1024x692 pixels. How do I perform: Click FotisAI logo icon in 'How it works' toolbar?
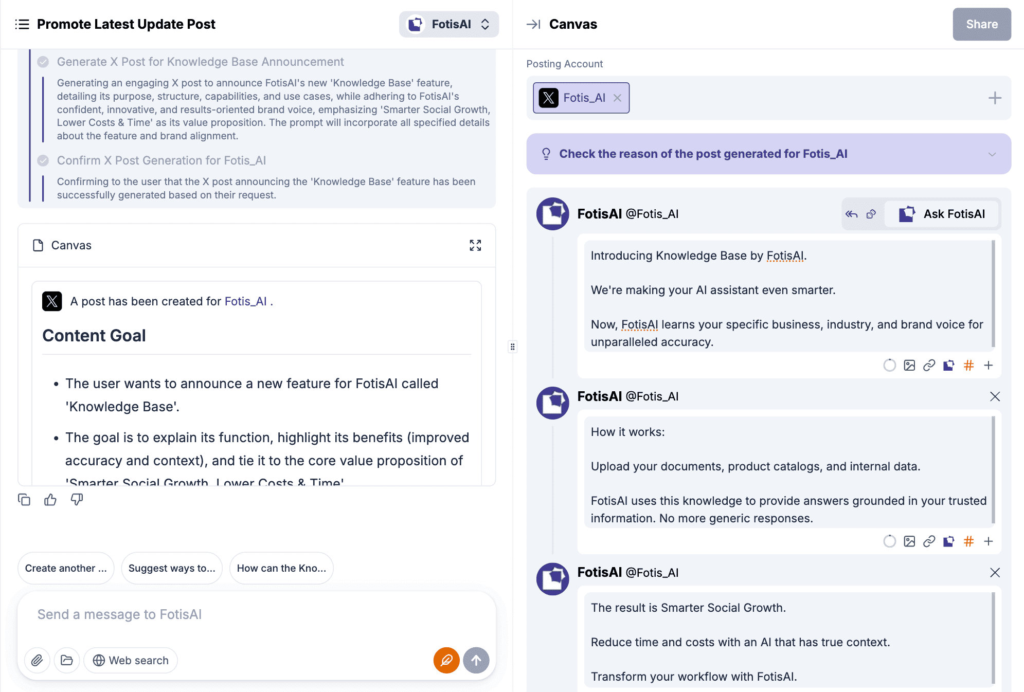949,541
